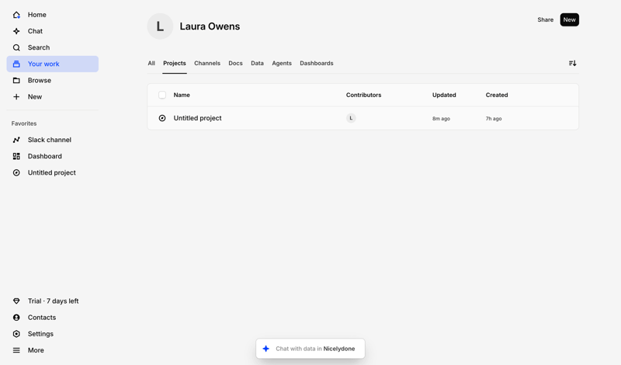Click the Home icon in sidebar

pos(16,15)
